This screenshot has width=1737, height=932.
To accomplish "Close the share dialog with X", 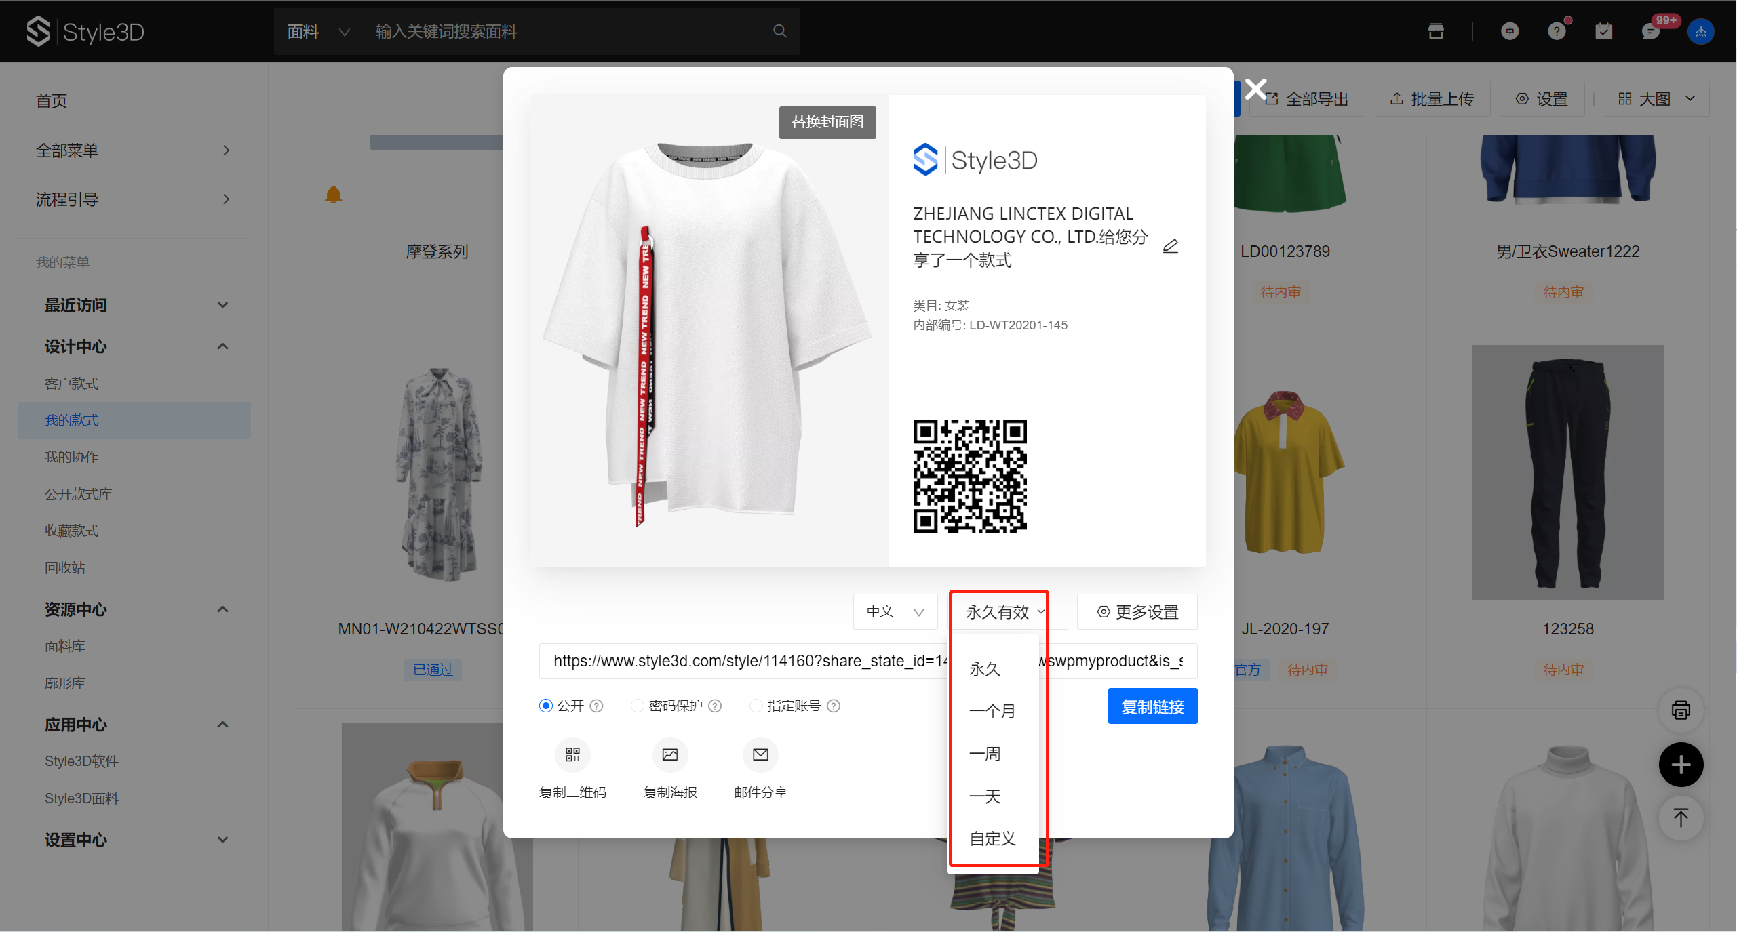I will click(1256, 89).
